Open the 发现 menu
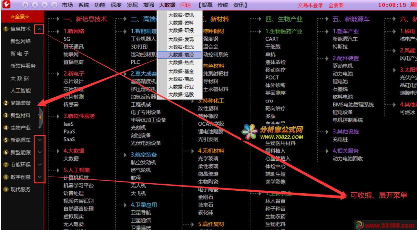 point(132,5)
